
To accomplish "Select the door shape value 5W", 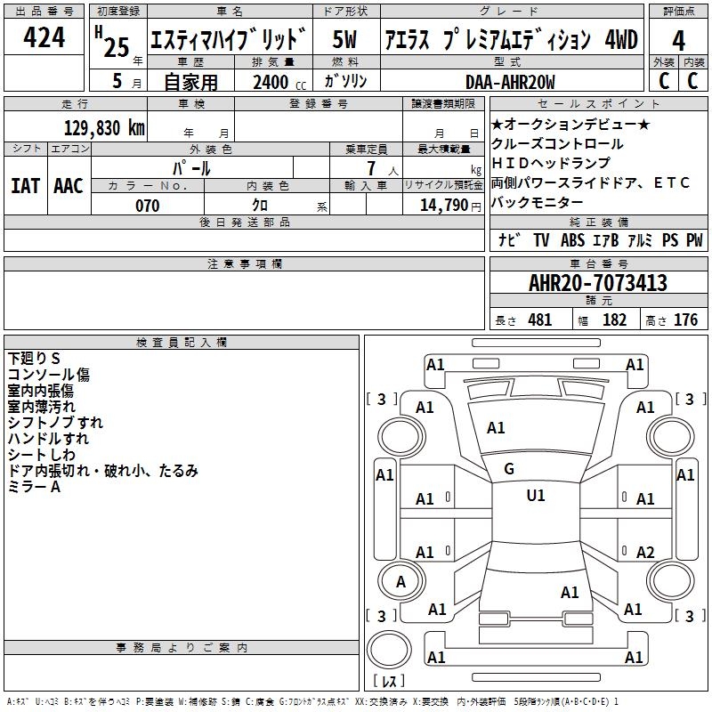I will point(344,39).
